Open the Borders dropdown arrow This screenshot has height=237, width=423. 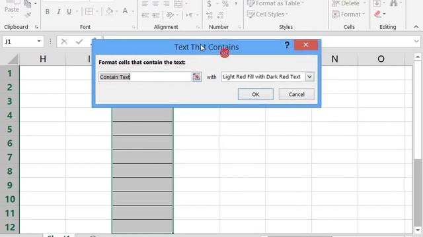[96, 12]
